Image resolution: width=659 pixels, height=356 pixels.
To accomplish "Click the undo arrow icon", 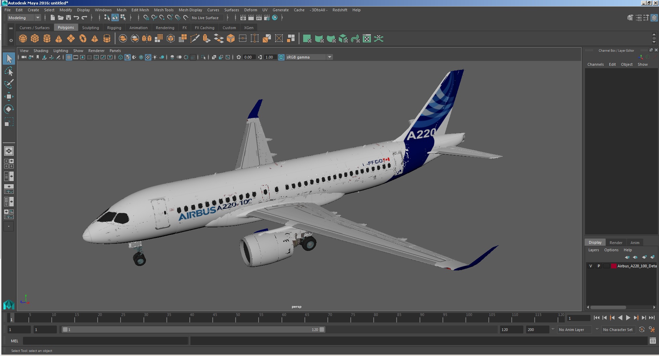I will [x=76, y=18].
